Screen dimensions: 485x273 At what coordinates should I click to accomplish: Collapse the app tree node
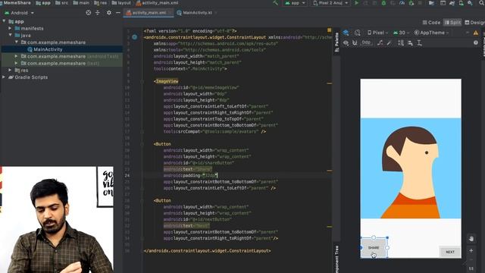pos(4,21)
